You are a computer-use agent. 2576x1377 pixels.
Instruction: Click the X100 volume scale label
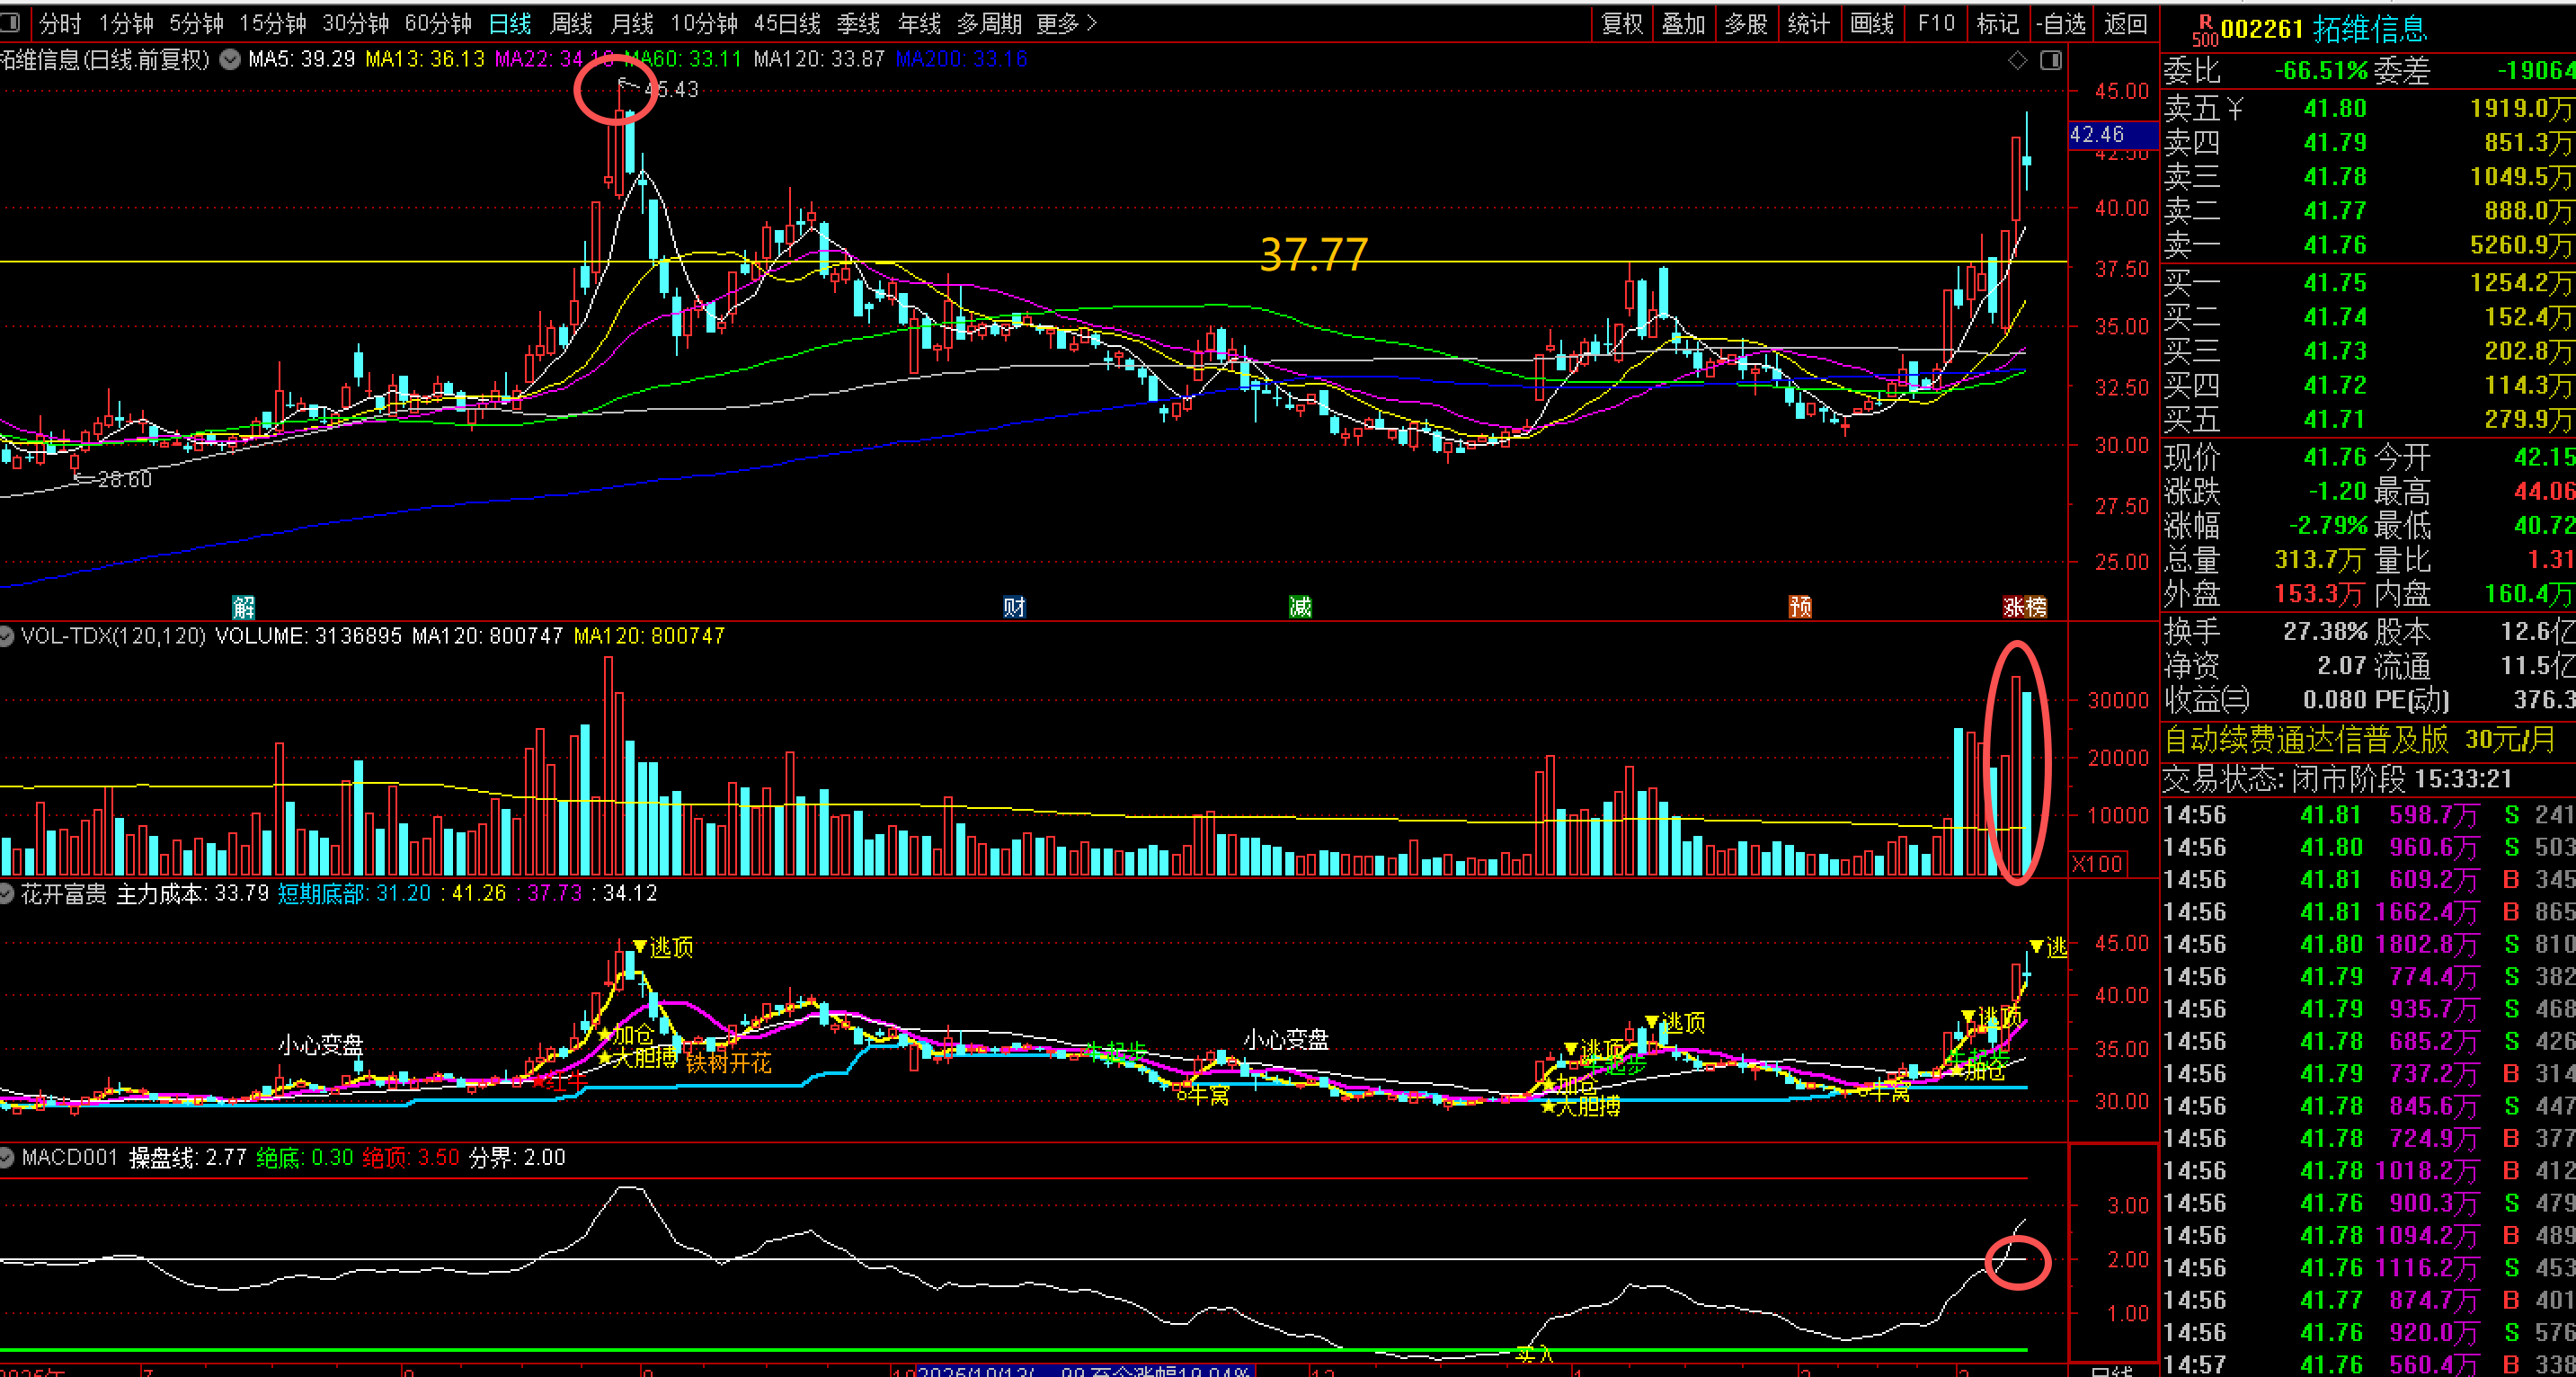click(2097, 863)
